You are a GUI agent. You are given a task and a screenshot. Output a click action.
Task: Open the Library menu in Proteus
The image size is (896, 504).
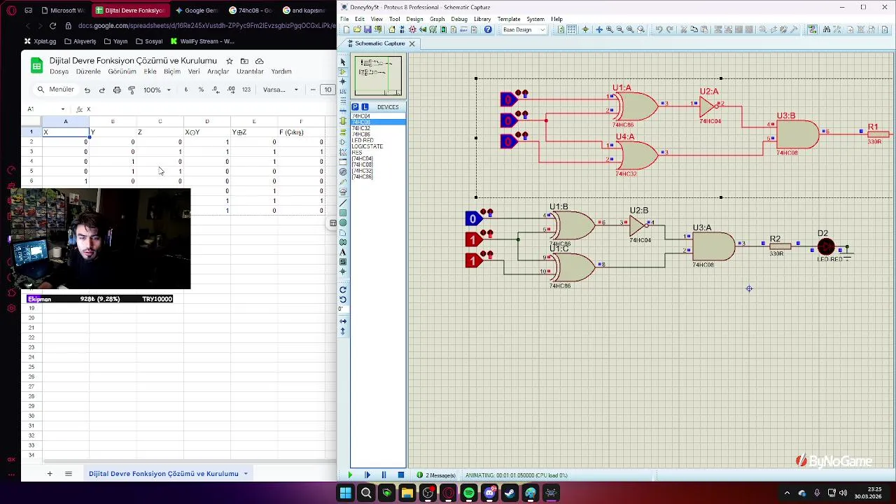[x=482, y=19]
